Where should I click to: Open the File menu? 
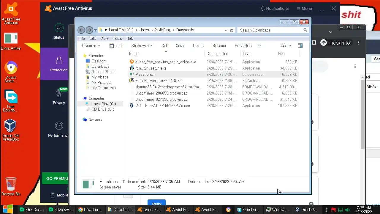(82, 38)
